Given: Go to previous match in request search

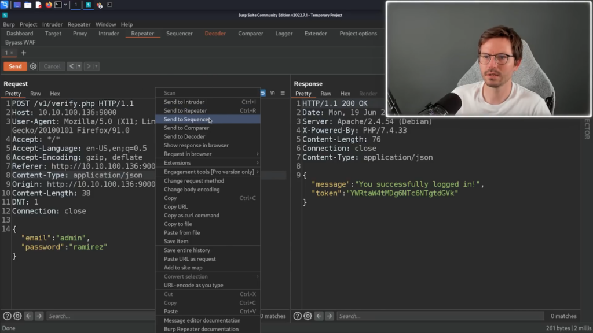Looking at the screenshot, I should tap(28, 316).
